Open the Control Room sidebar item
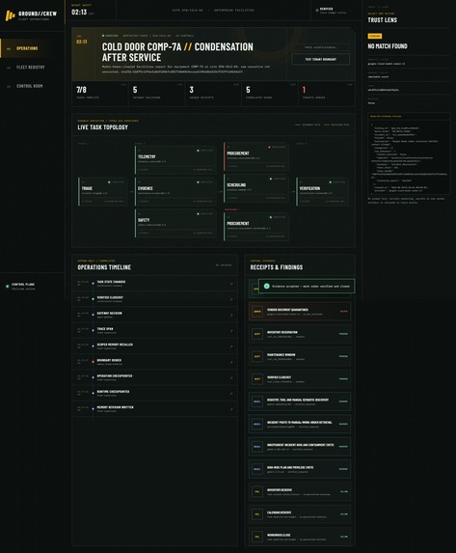Viewport: 456px width, 553px height. (x=33, y=86)
